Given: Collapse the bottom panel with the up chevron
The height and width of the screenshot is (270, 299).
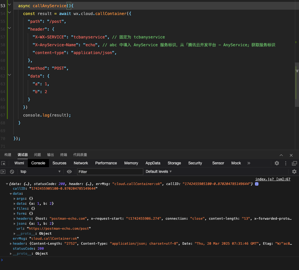Looking at the screenshot, I should pyautogui.click(x=281, y=155).
